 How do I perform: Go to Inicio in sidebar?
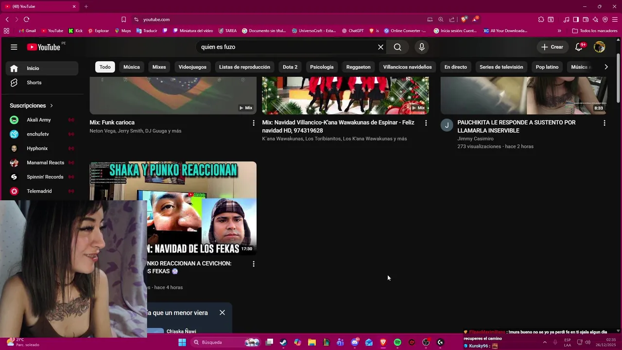coord(42,69)
